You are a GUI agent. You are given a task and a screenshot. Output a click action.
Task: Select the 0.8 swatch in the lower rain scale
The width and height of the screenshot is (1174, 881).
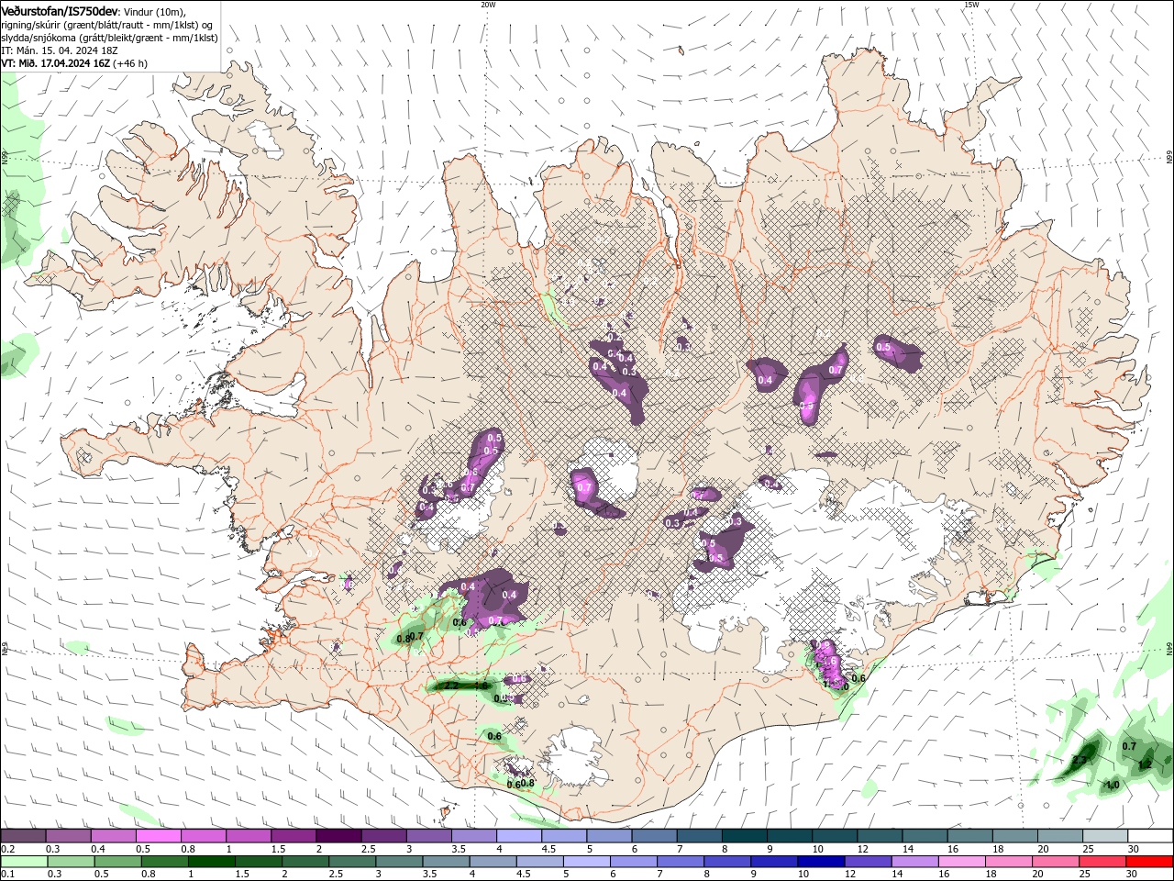click(x=164, y=862)
